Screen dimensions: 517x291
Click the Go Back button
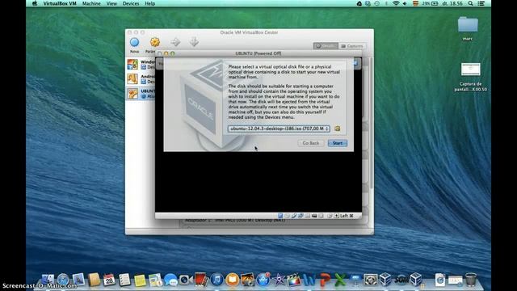point(310,143)
